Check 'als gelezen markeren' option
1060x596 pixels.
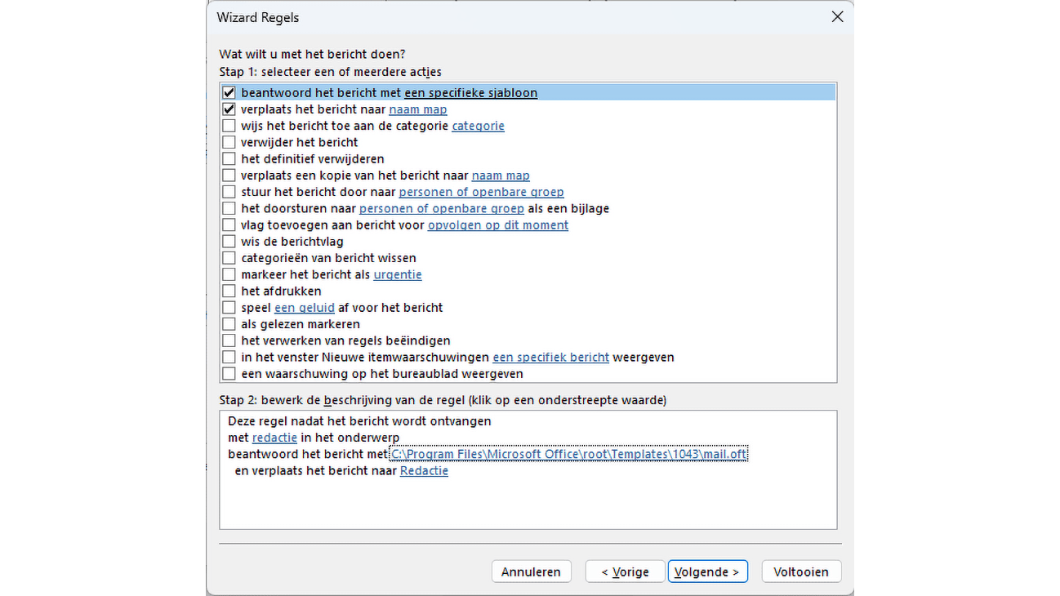(x=229, y=324)
